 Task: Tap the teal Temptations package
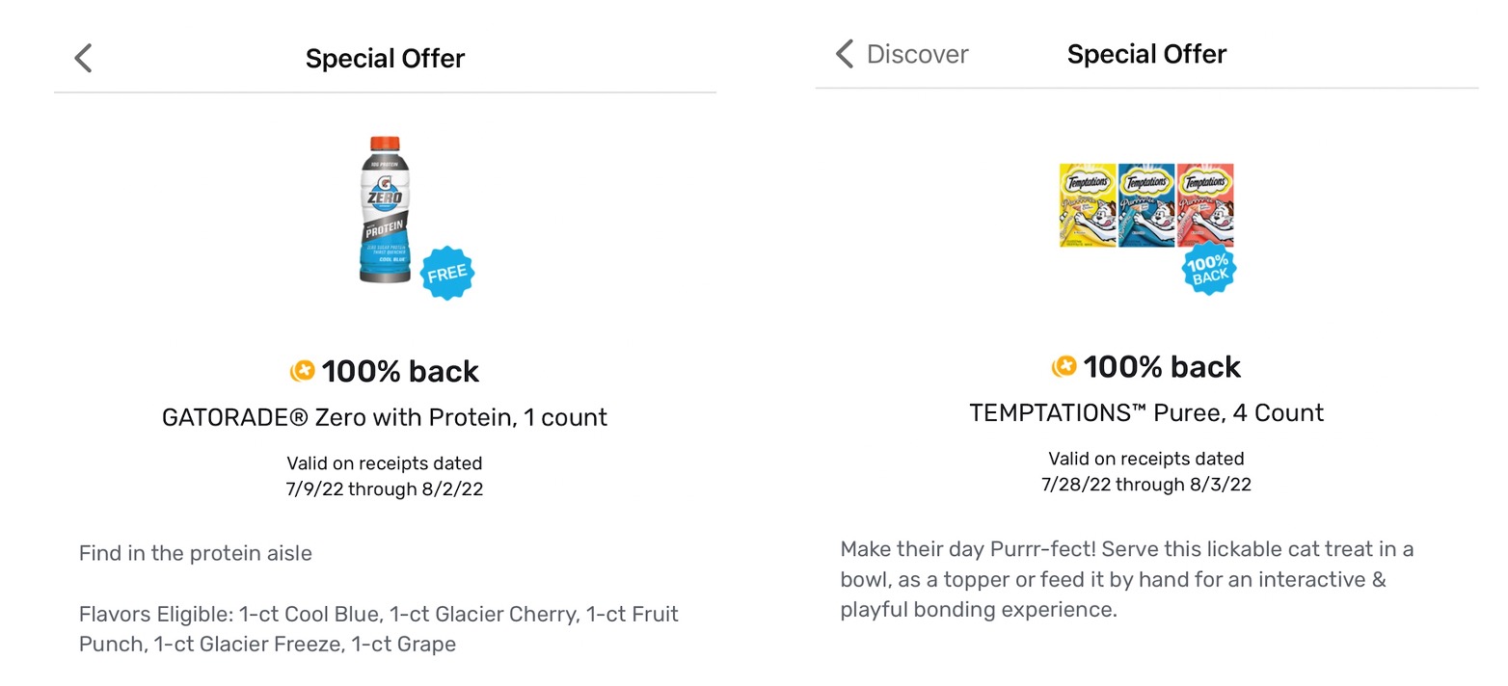tap(1145, 205)
